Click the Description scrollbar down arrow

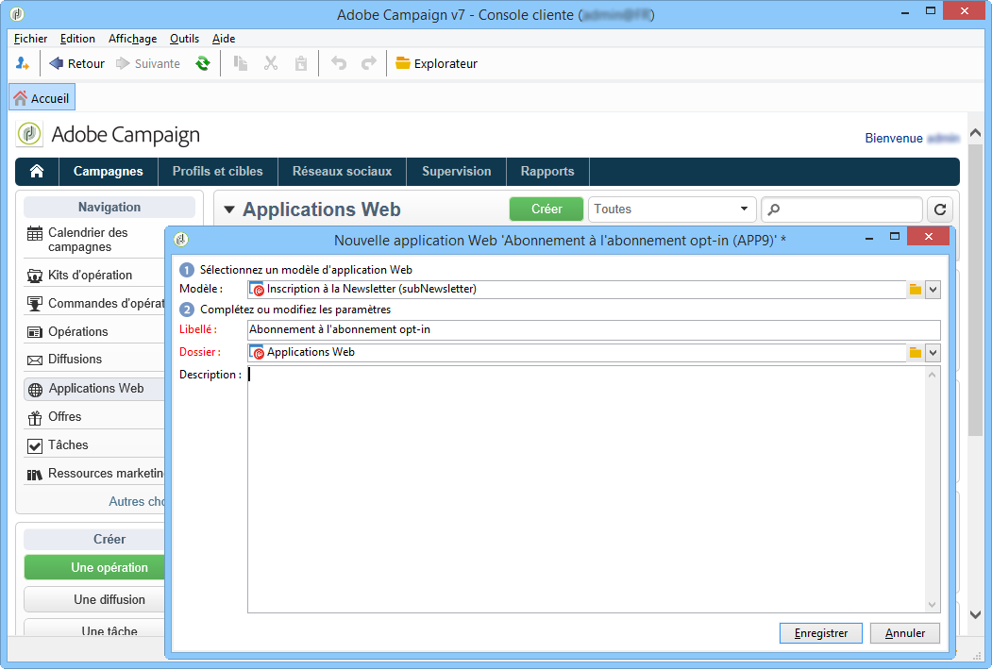[x=932, y=605]
